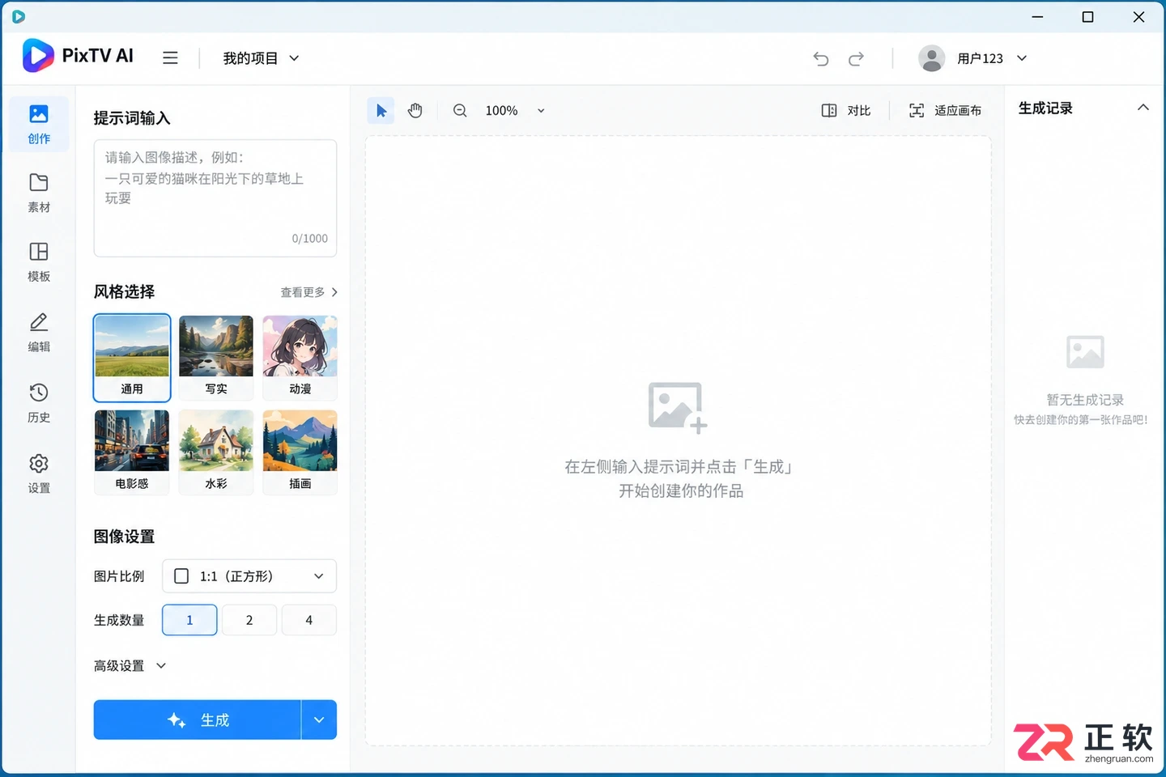The image size is (1166, 777).
Task: Open the 我的项目 project dropdown
Action: point(261,58)
